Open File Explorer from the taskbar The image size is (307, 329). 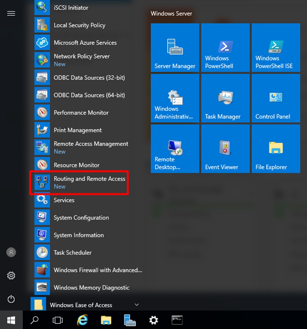106,320
